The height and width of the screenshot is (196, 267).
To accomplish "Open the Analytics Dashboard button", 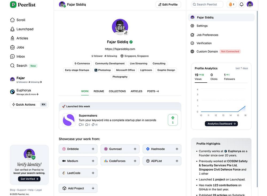I will [x=221, y=124].
